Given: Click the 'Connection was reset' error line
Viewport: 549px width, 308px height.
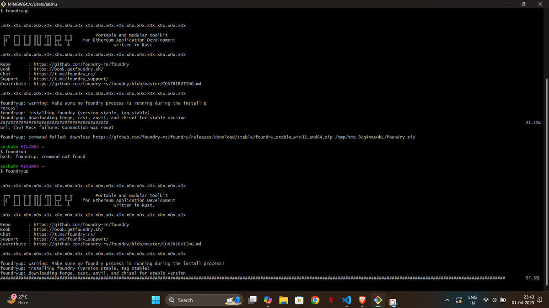Looking at the screenshot, I should tap(57, 127).
